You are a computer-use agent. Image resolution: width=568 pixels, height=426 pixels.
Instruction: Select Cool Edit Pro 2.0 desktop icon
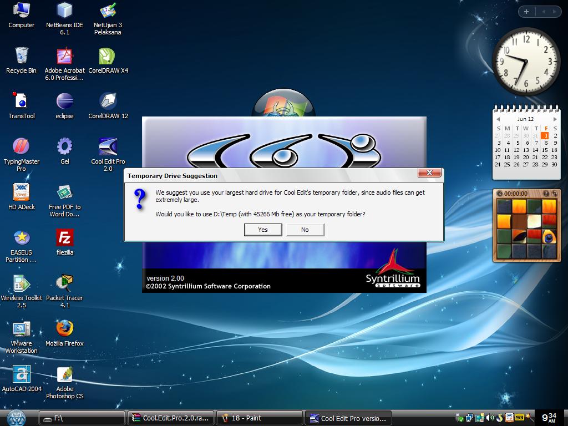(108, 155)
